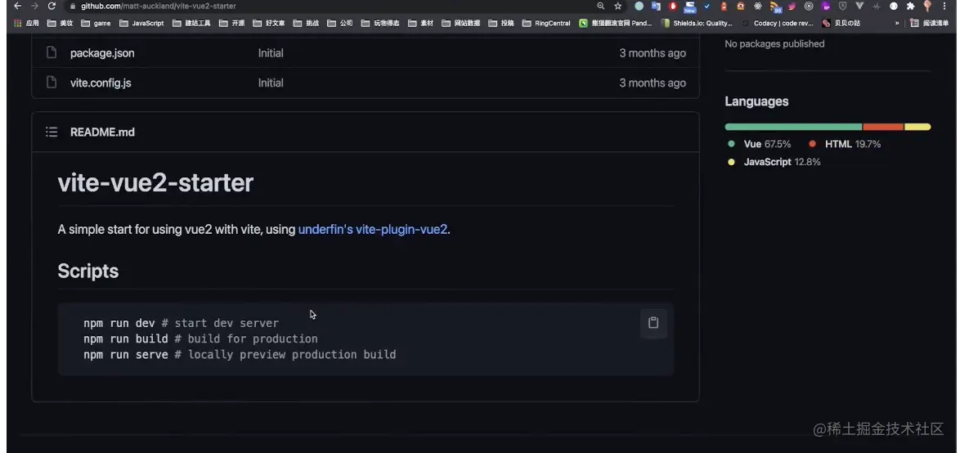The width and height of the screenshot is (960, 453).
Task: Open the 建站工具 bookmarks folder
Action: tap(191, 23)
